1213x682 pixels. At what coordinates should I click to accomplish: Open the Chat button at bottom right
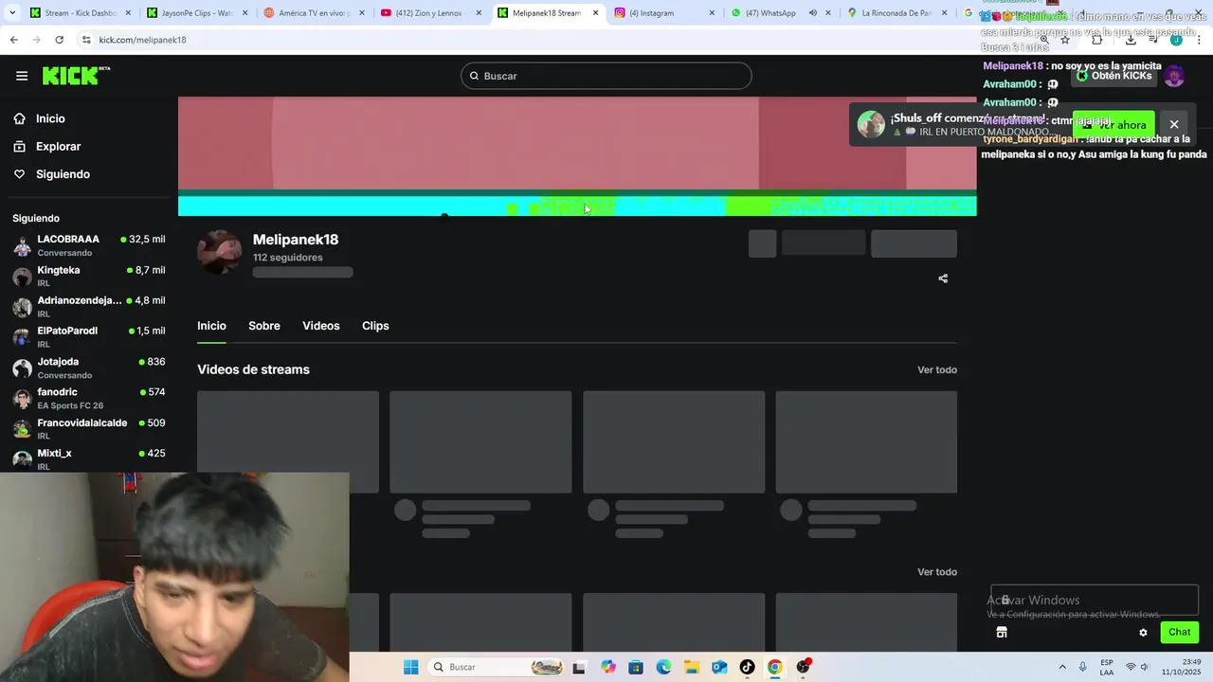point(1179,632)
